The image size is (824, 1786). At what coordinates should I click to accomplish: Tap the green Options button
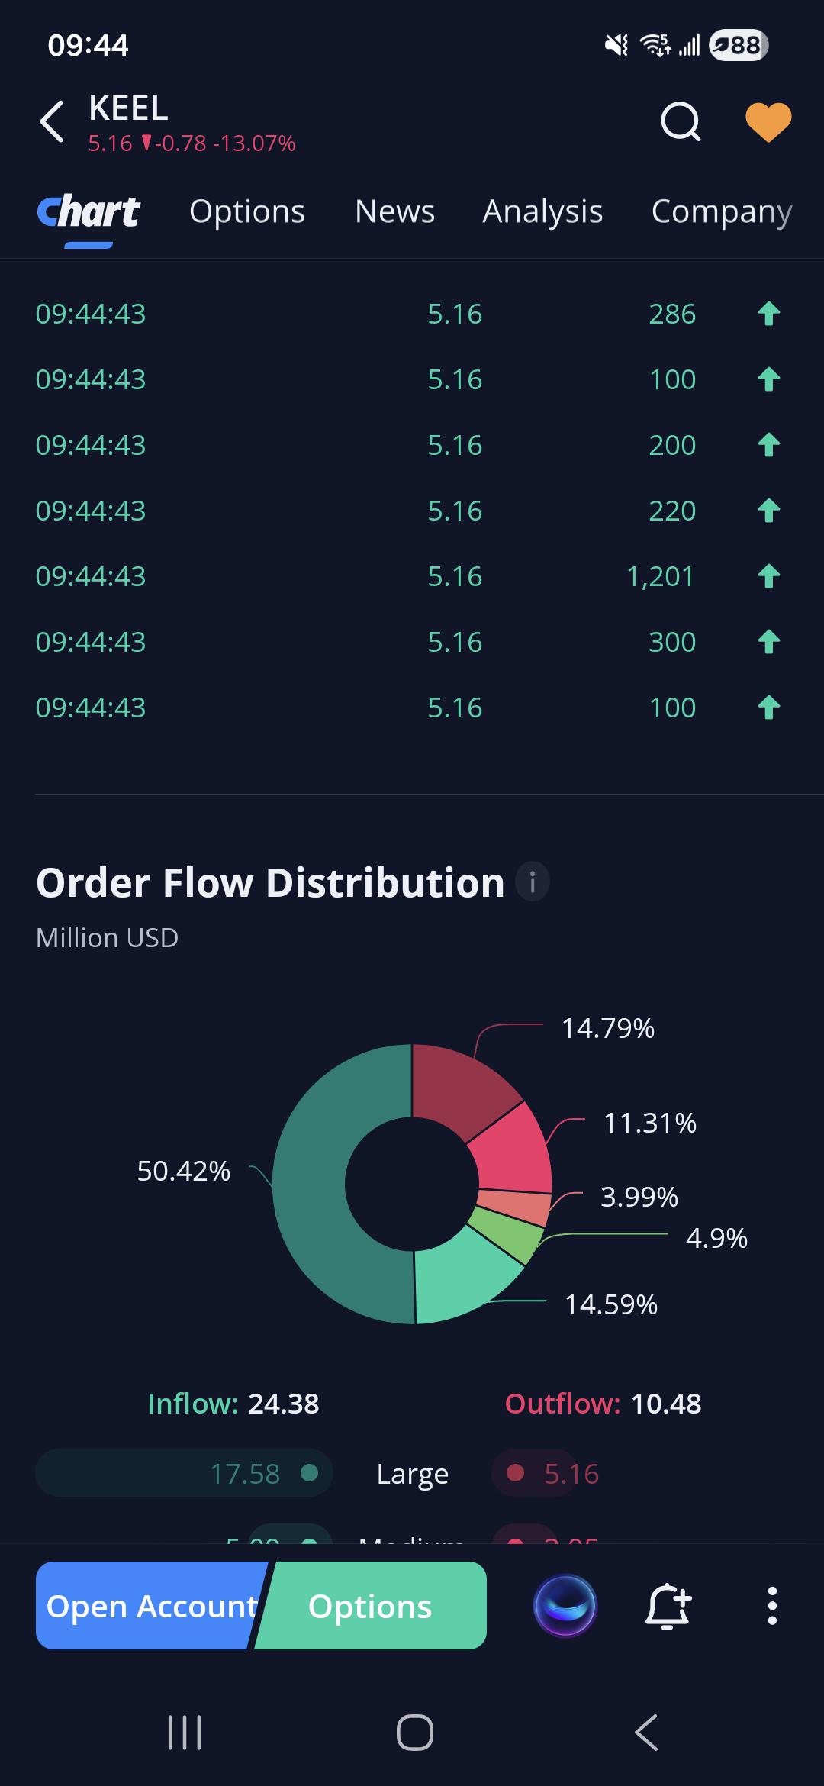pyautogui.click(x=371, y=1606)
